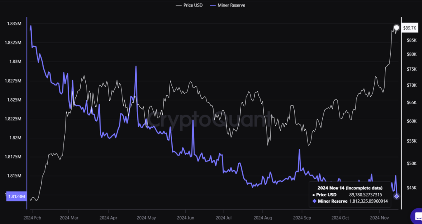Open the chat widget icon
The height and width of the screenshot is (224, 422).
coord(416,217)
